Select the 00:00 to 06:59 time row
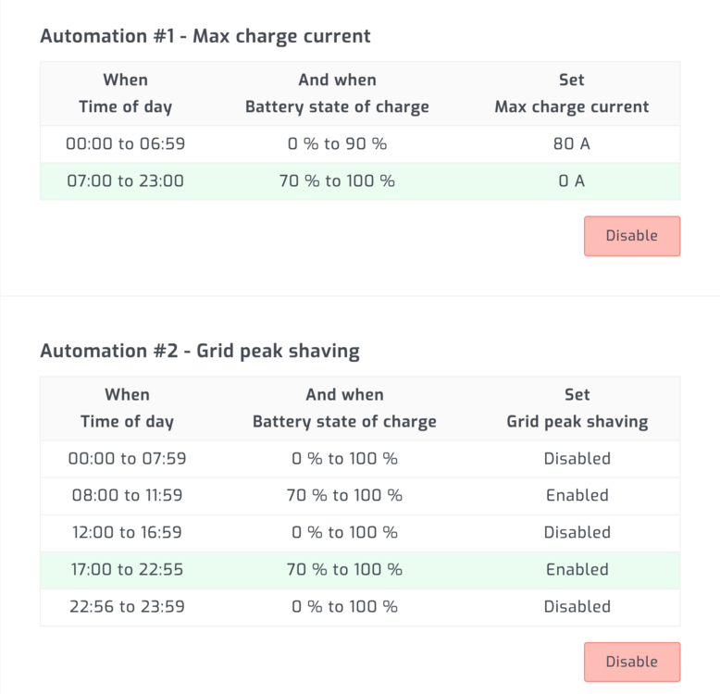The width and height of the screenshot is (720, 694). pos(125,144)
